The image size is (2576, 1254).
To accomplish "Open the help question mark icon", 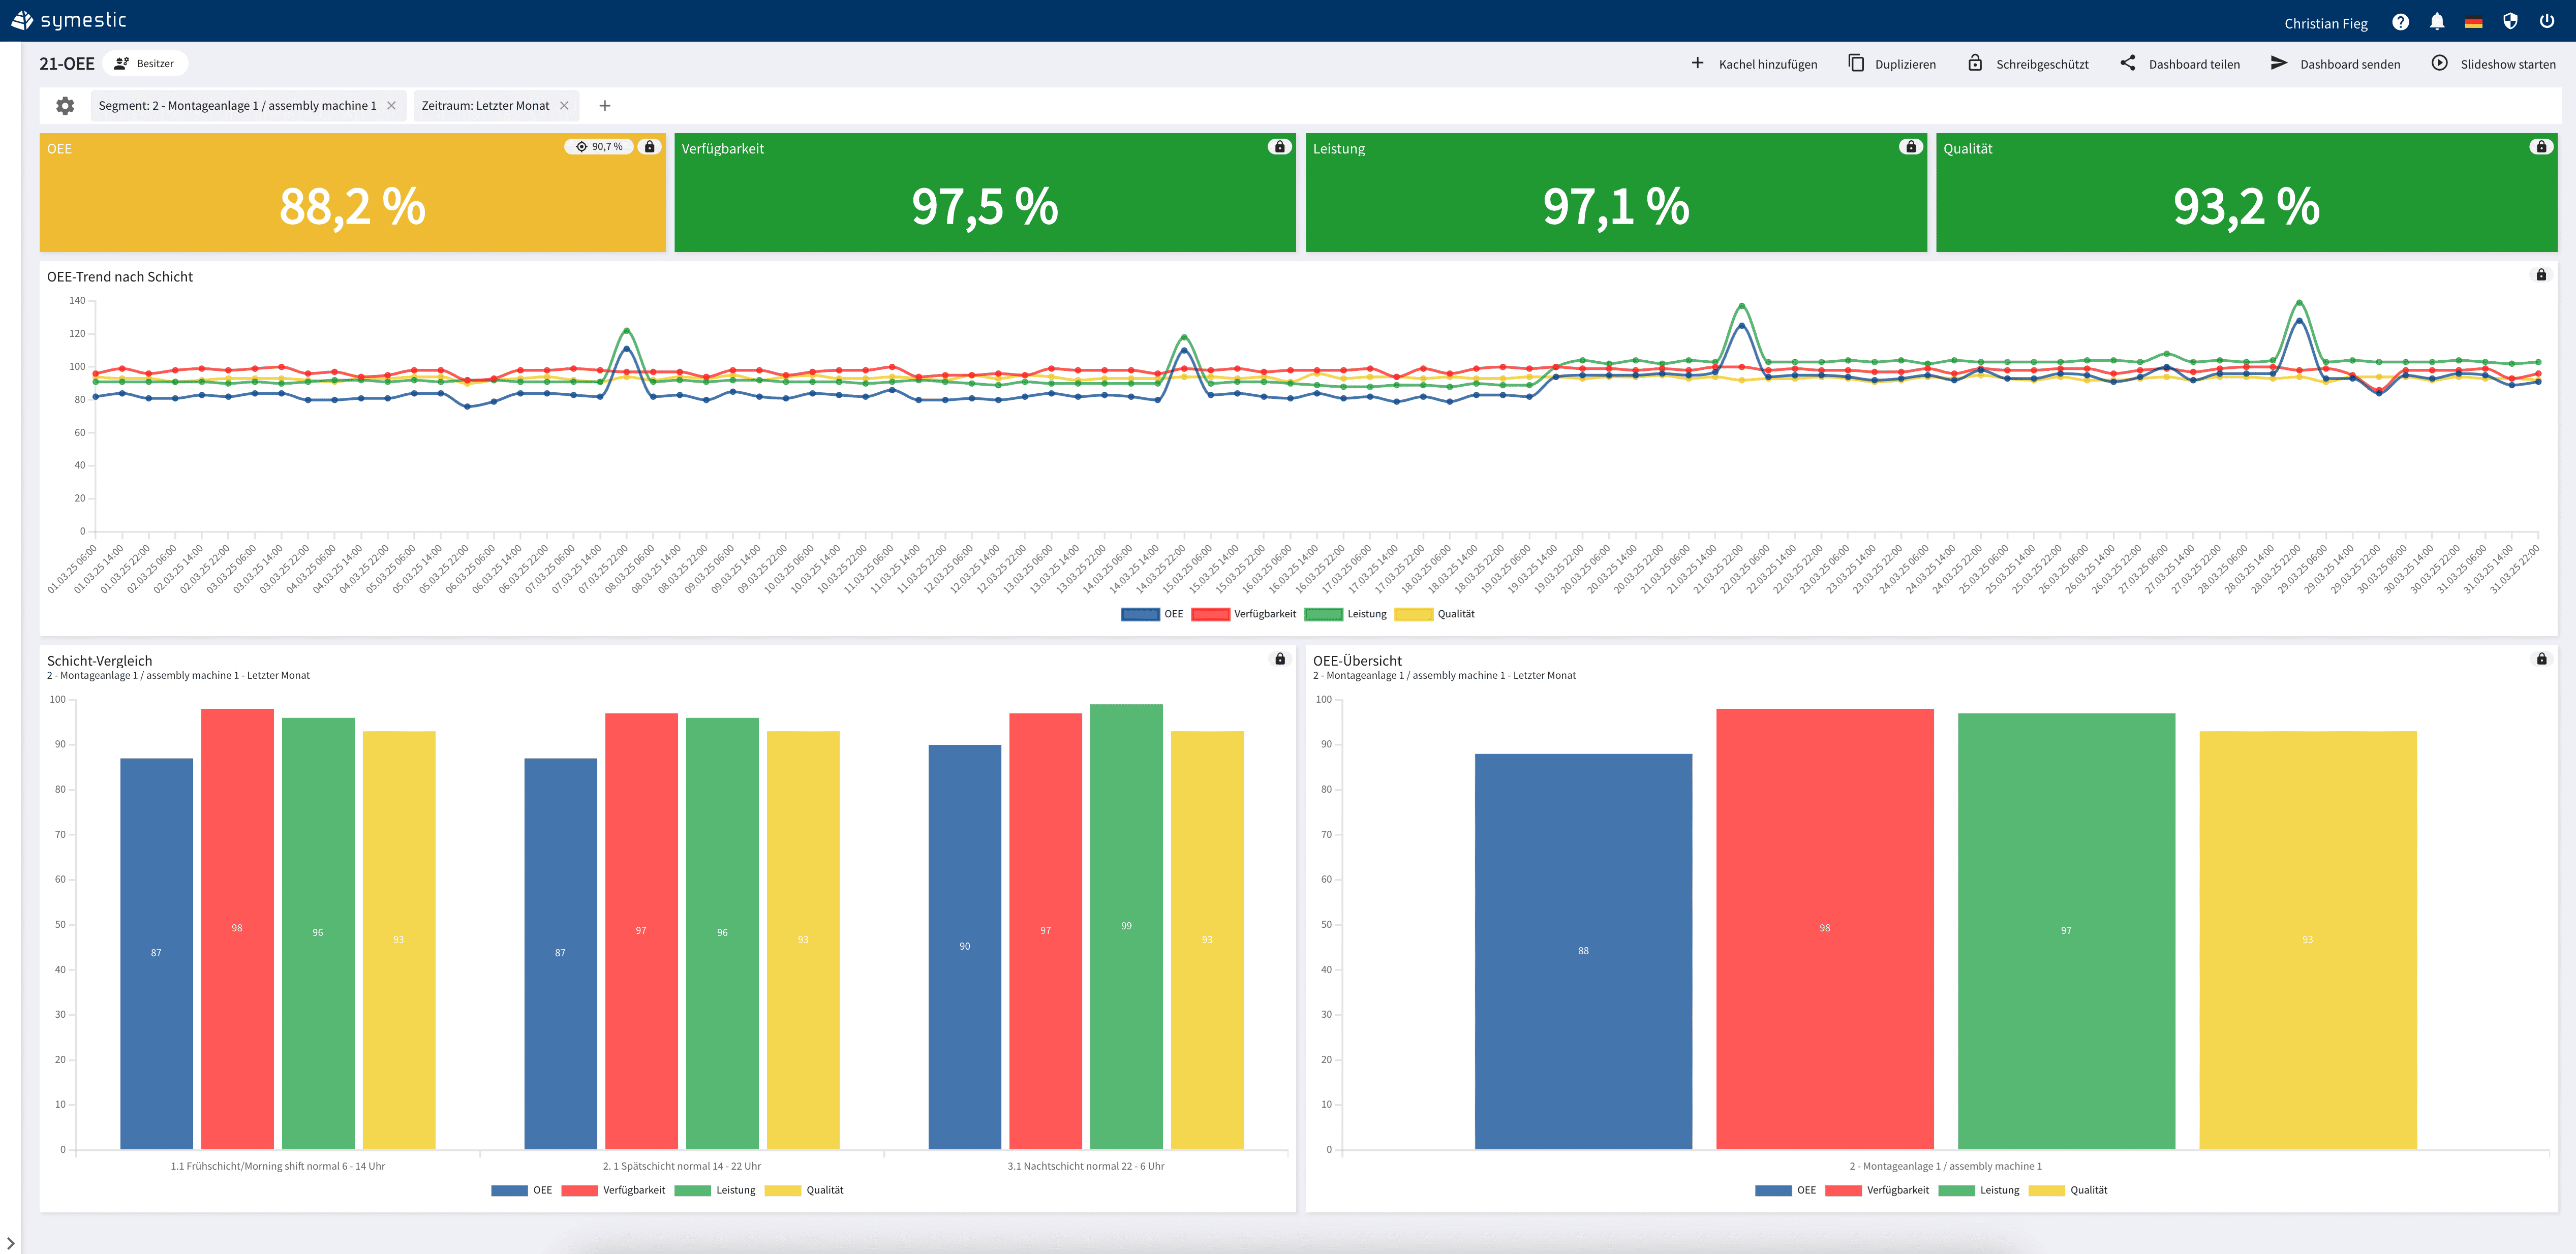I will pos(2400,22).
